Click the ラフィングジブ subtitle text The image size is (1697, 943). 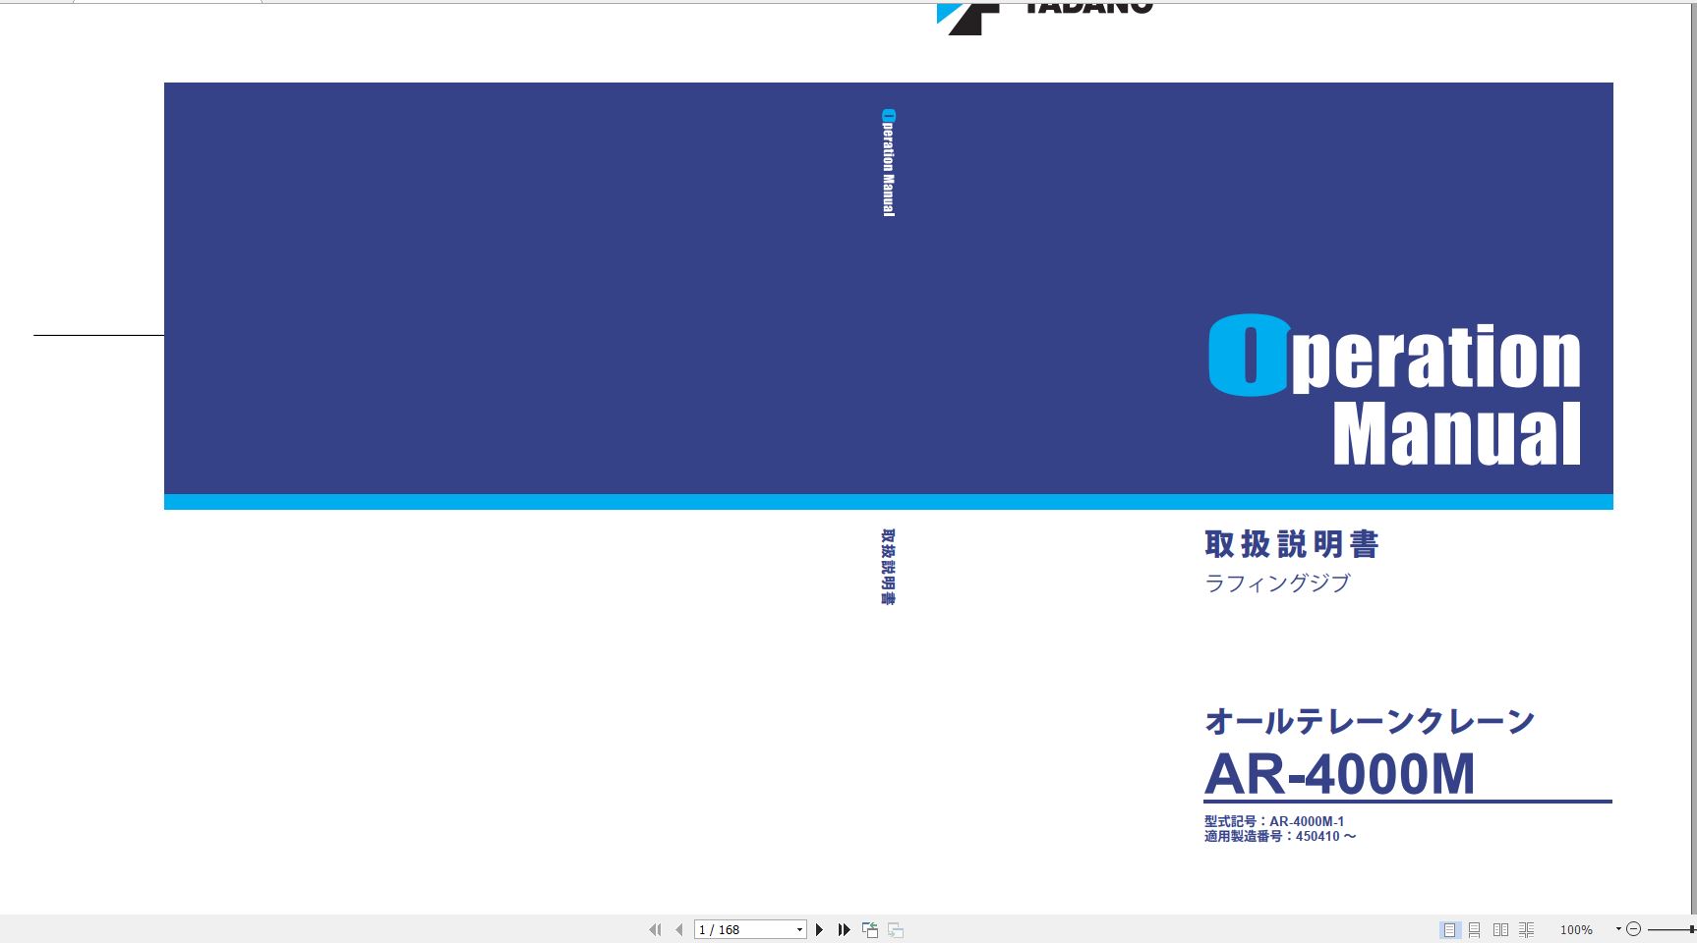(x=1277, y=583)
